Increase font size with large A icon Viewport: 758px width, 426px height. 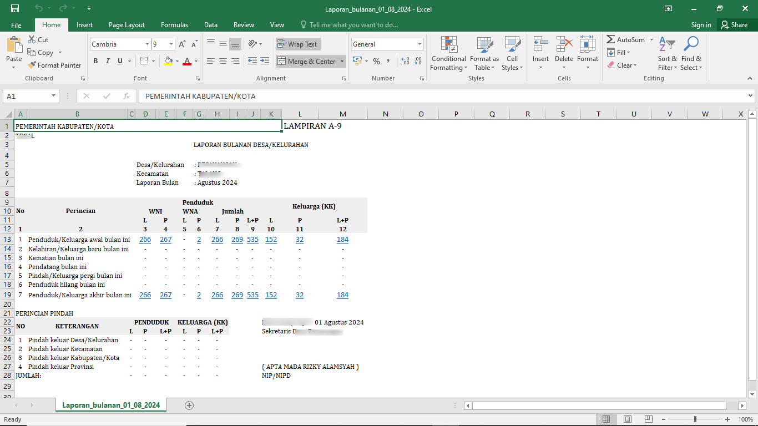pyautogui.click(x=183, y=44)
